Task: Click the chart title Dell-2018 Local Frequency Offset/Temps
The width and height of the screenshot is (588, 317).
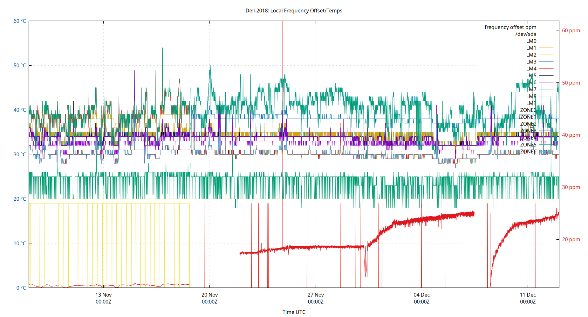Action: point(293,10)
